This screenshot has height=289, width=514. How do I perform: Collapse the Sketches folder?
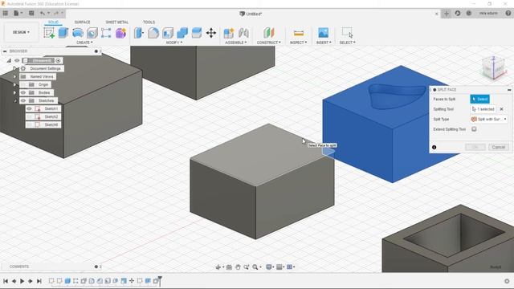click(x=14, y=100)
